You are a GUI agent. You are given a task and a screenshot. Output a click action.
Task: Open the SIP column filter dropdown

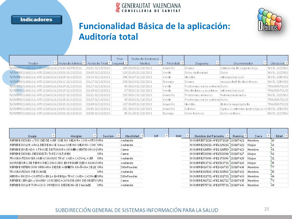(166, 136)
